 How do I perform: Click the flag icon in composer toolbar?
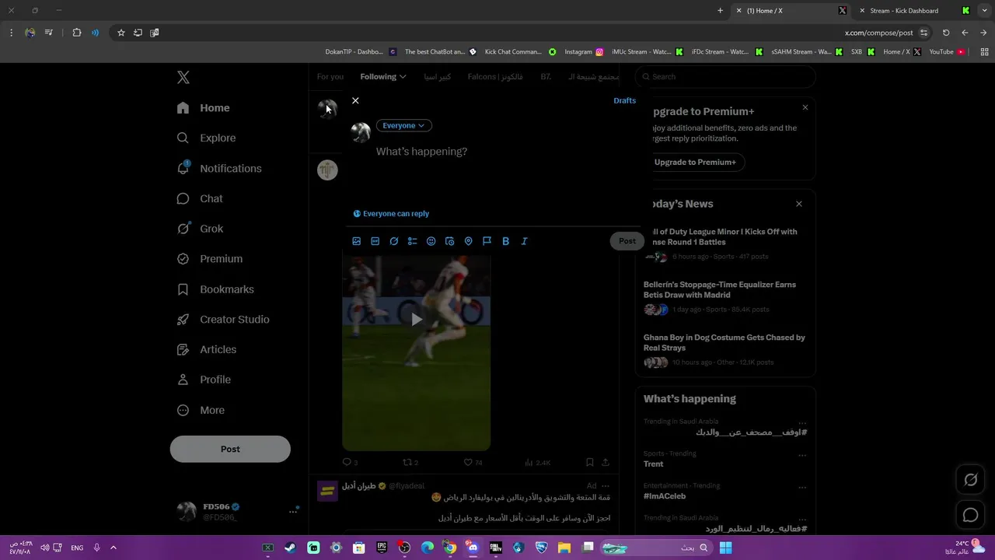tap(487, 241)
